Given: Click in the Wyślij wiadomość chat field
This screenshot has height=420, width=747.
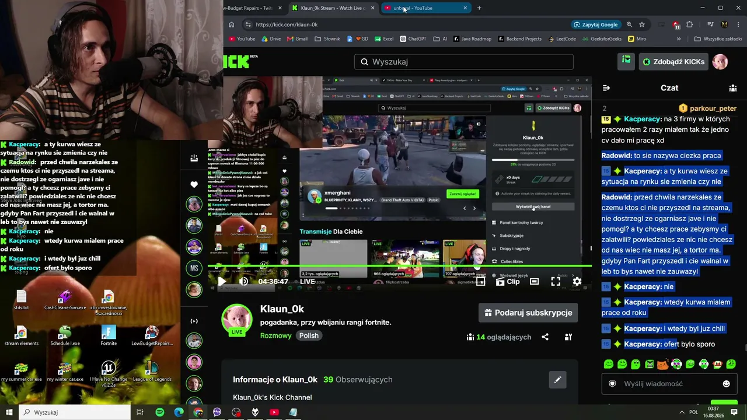Looking at the screenshot, I should coord(668,384).
